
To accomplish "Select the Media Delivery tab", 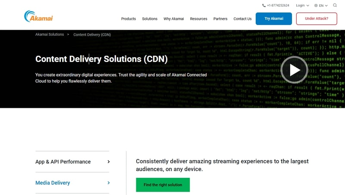I will click(72, 183).
